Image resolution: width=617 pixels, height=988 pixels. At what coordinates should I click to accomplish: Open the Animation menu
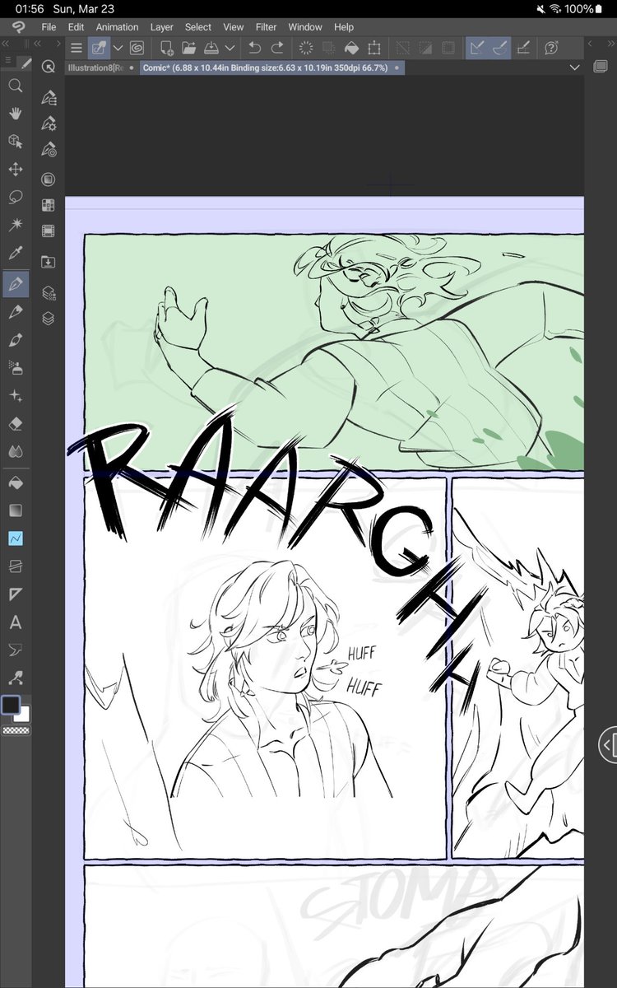tap(117, 27)
